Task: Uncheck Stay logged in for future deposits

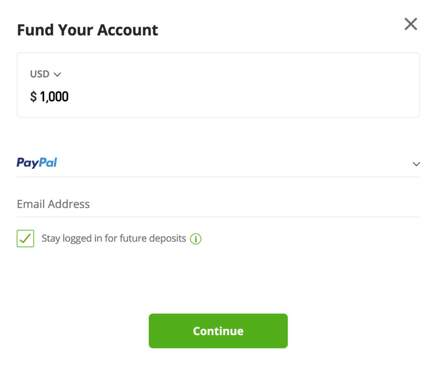Action: click(25, 238)
